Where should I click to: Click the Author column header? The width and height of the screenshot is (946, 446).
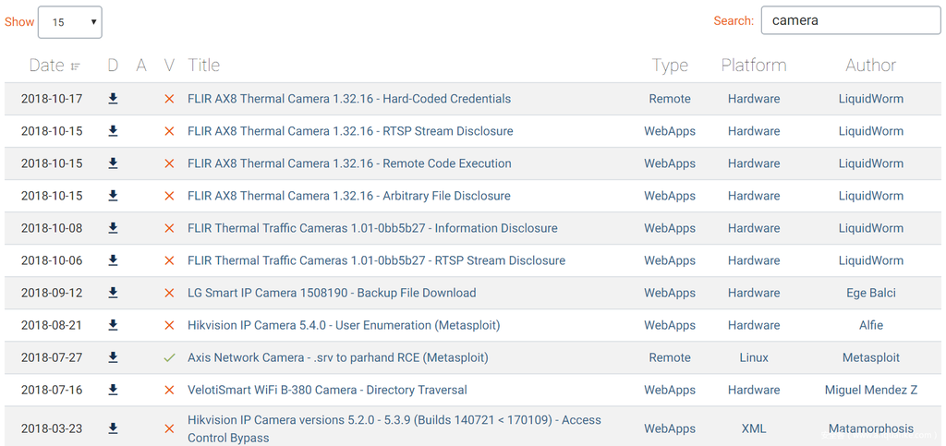[870, 66]
